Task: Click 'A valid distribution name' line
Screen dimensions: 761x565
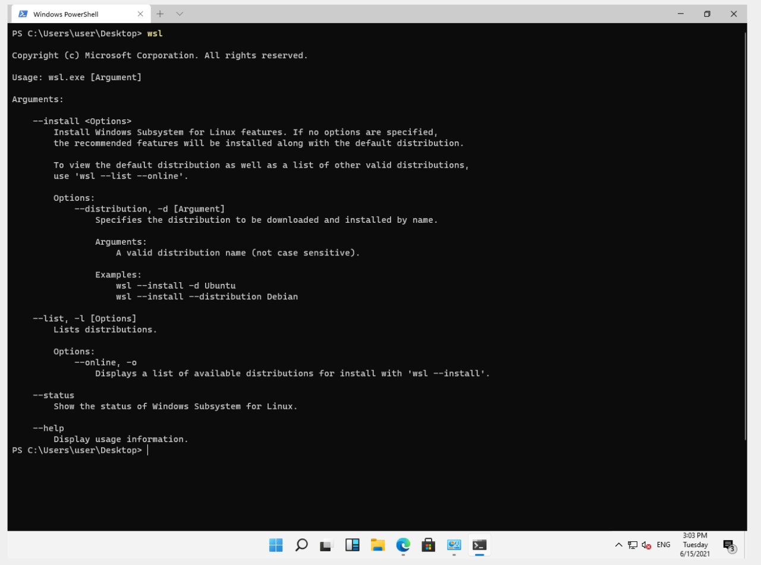Action: 238,252
